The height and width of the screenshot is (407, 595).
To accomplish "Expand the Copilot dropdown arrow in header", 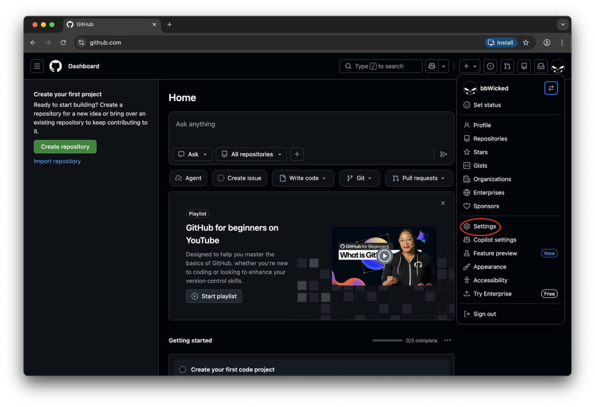I will point(443,66).
